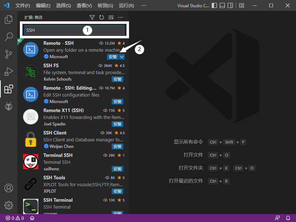Open the Explorer view in activity bar
This screenshot has height=222, width=296.
9,20
